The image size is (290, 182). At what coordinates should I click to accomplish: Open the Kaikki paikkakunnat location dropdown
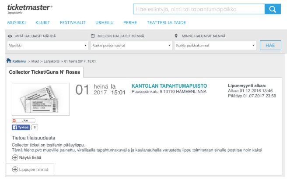click(x=215, y=45)
